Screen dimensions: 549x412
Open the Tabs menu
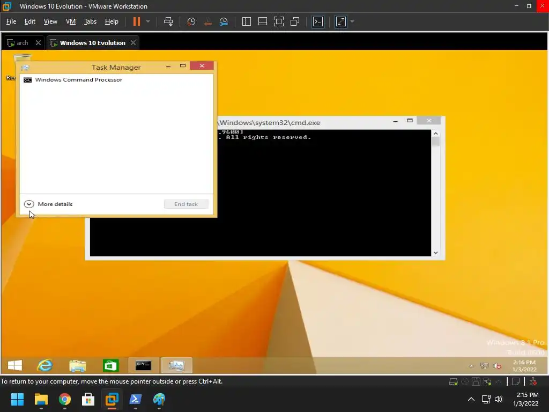pyautogui.click(x=90, y=21)
